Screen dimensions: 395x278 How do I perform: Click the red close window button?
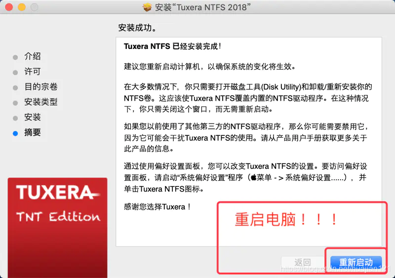pos(9,7)
